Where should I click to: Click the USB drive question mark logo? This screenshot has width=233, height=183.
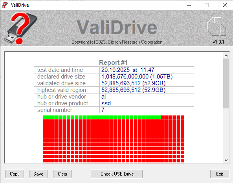tap(21, 28)
